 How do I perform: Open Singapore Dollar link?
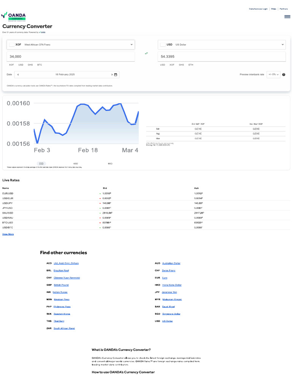[171, 314]
